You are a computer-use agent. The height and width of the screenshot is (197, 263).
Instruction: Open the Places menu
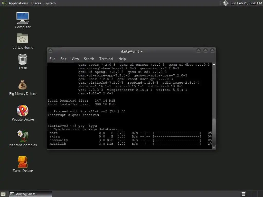coord(36,3)
